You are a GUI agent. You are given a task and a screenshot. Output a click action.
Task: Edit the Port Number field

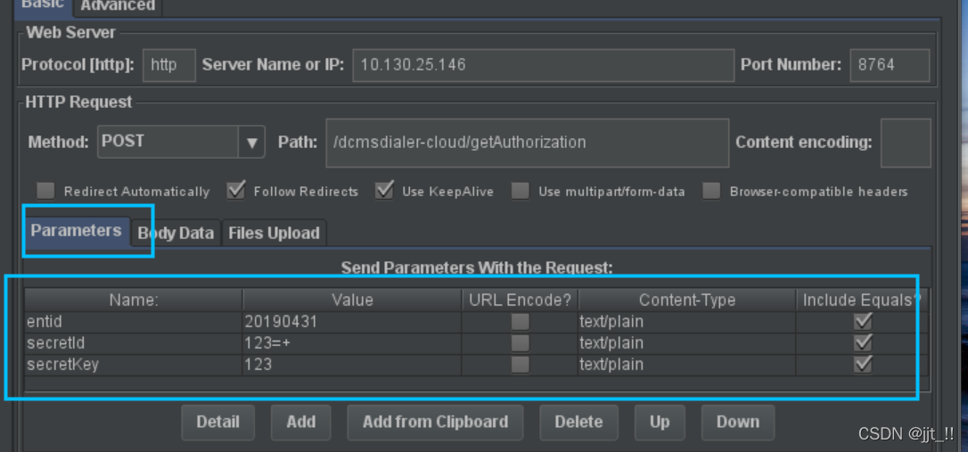(x=890, y=65)
